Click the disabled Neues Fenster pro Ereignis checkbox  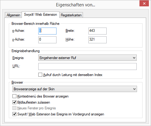coord(14,108)
